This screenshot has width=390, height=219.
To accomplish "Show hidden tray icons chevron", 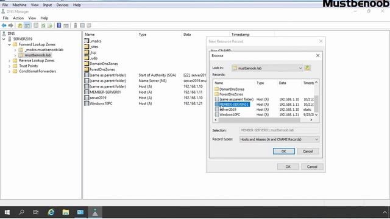I will [385, 212].
